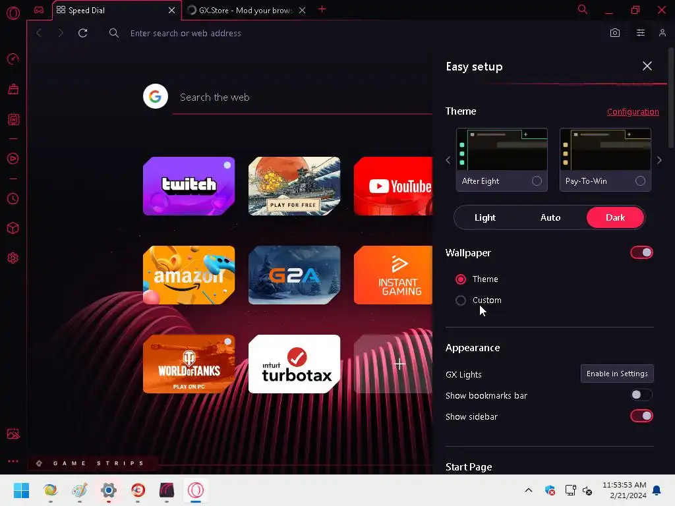Open the Twitch speed dial tile
Viewport: 675px width, 506px height.
pyautogui.click(x=189, y=186)
